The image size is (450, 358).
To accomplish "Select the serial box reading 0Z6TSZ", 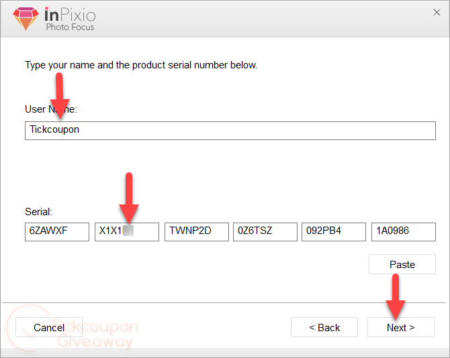I will coord(265,232).
